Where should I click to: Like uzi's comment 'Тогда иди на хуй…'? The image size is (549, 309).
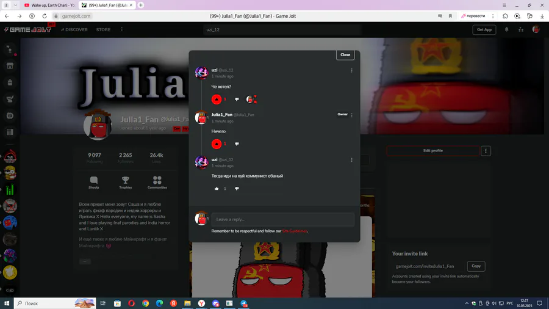click(x=217, y=189)
